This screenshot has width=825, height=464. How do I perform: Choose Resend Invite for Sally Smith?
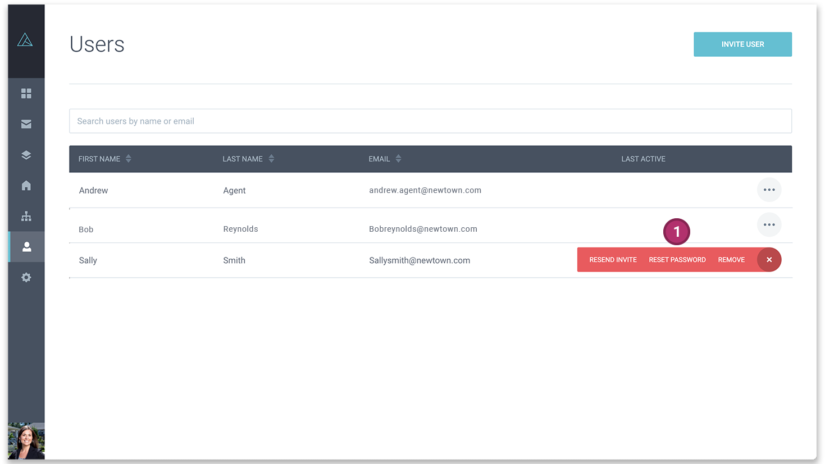pyautogui.click(x=613, y=260)
